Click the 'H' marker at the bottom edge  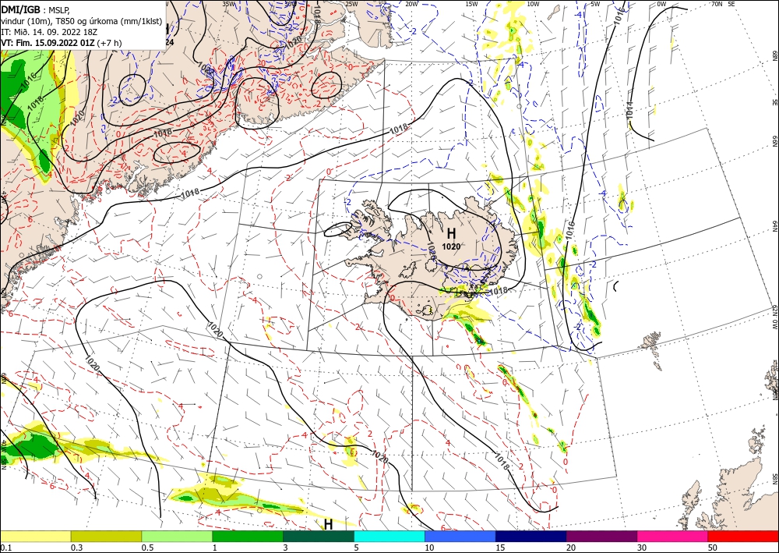(x=329, y=524)
